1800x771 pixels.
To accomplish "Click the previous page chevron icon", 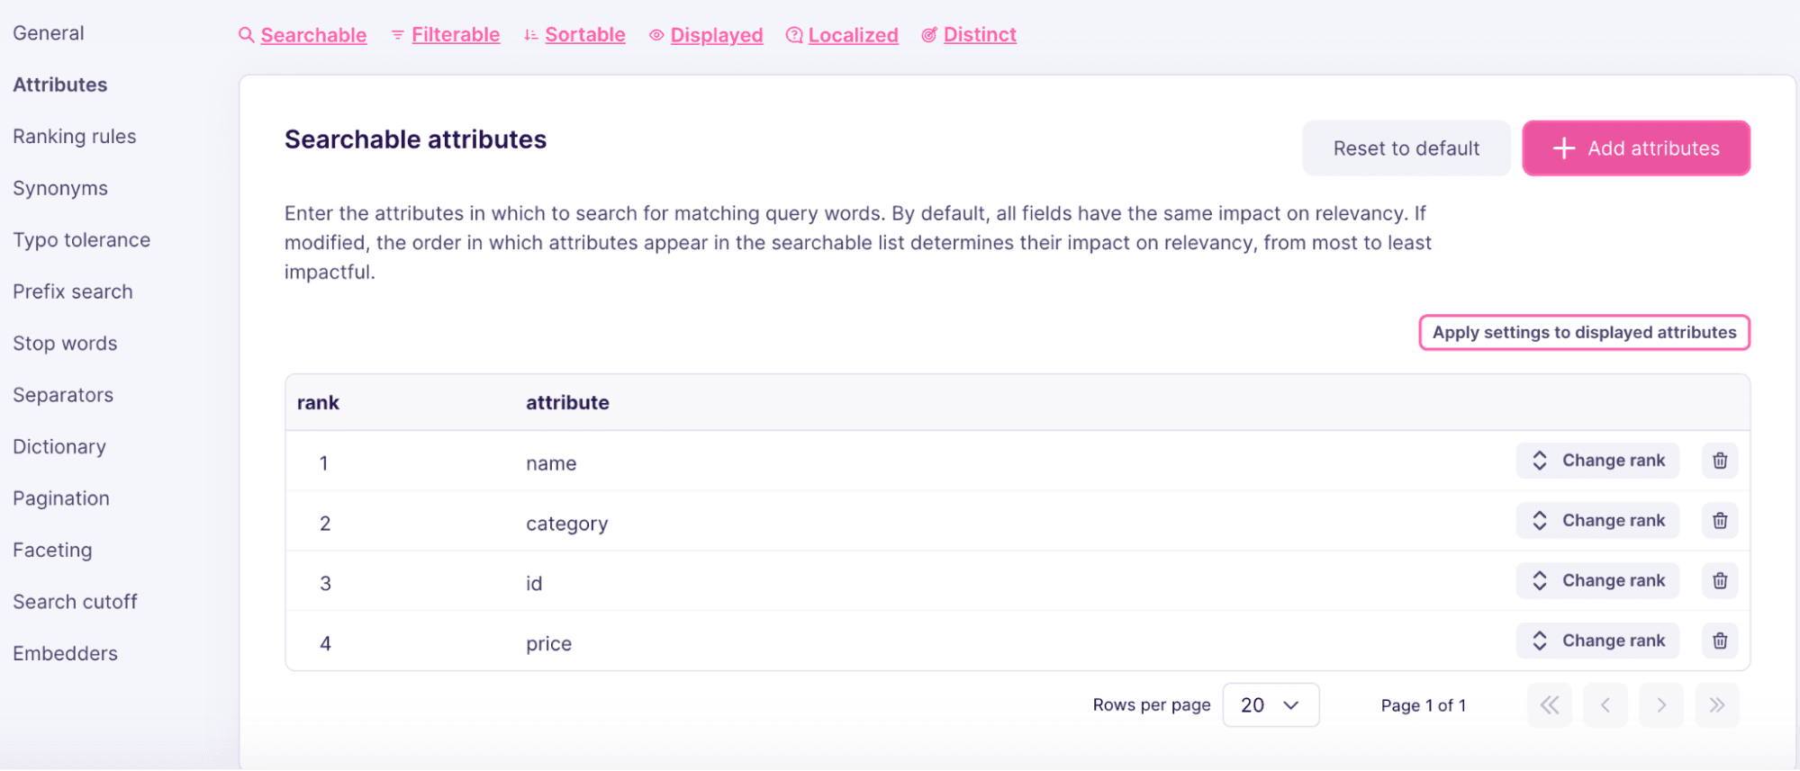I will coord(1606,705).
